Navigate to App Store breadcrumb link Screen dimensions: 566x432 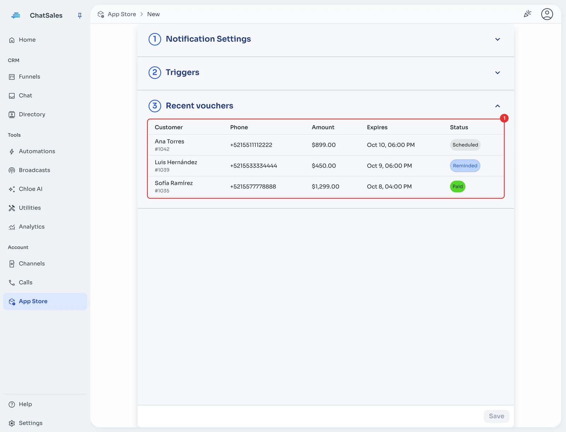click(122, 14)
